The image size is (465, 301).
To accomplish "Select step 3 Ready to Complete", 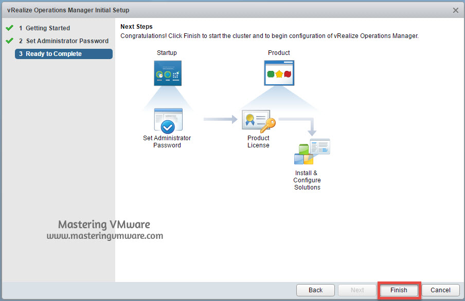I will [x=64, y=54].
